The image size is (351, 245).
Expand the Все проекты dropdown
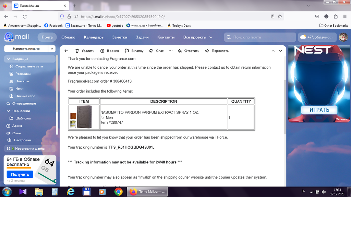tap(198, 37)
